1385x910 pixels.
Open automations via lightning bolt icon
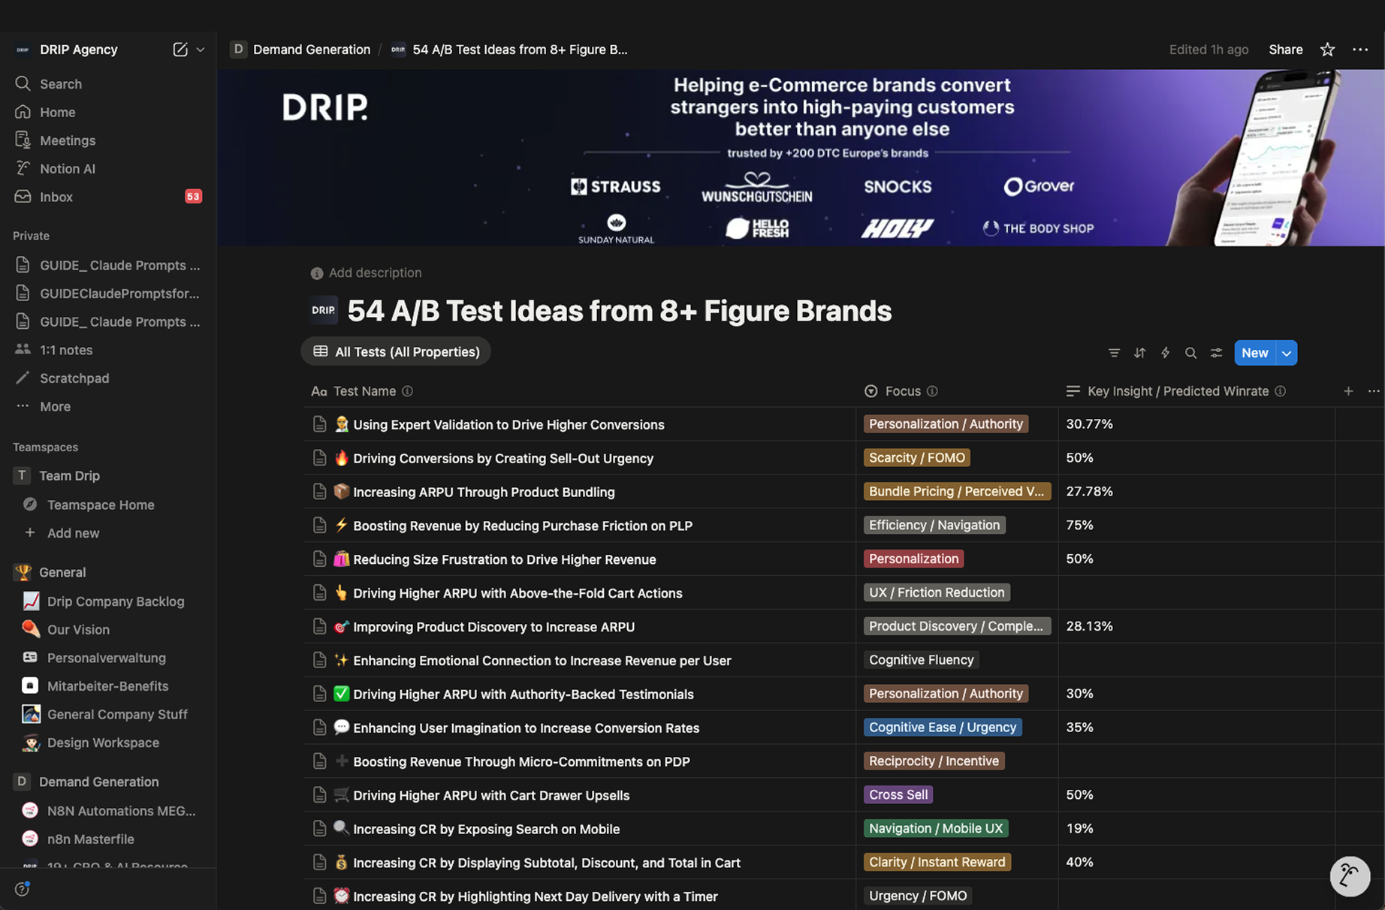1165,353
